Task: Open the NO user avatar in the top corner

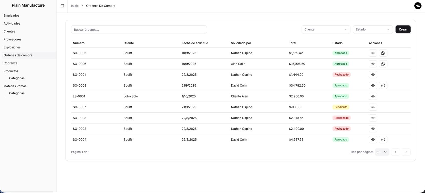Action: pyautogui.click(x=417, y=6)
